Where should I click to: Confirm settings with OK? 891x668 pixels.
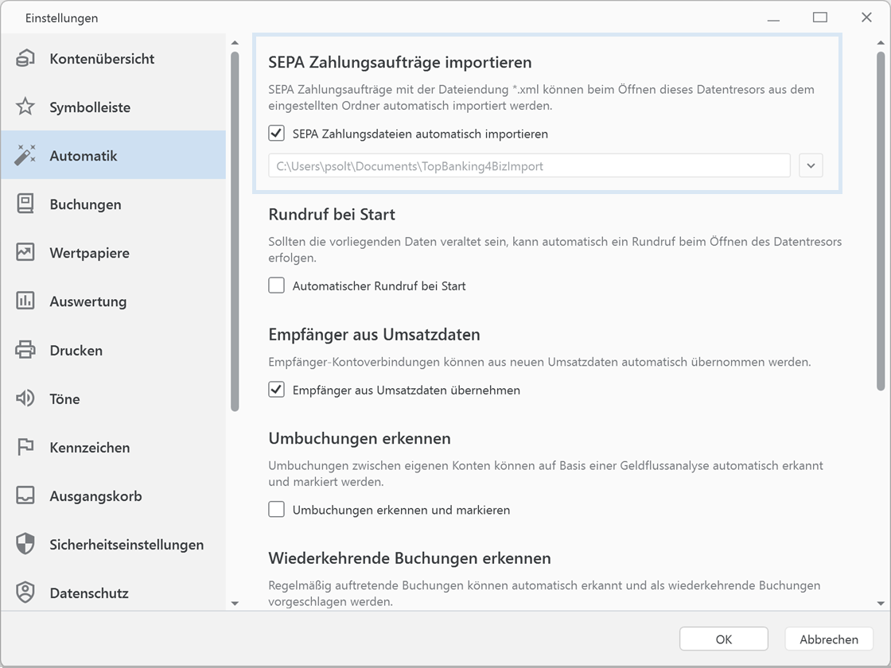click(723, 639)
